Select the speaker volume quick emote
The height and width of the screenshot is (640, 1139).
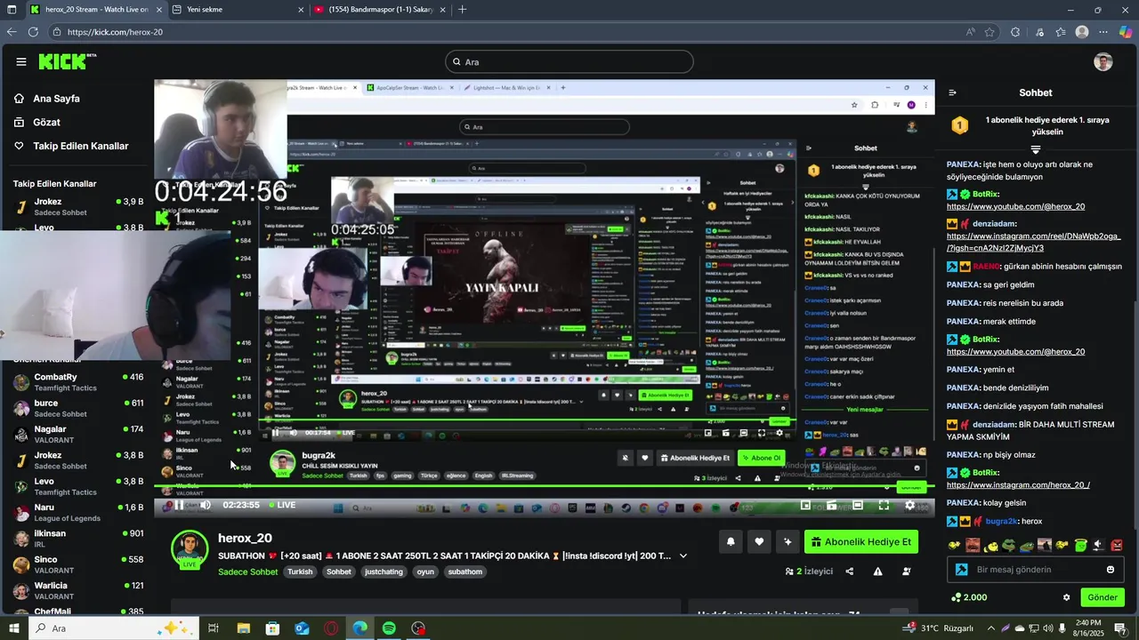(x=1098, y=545)
